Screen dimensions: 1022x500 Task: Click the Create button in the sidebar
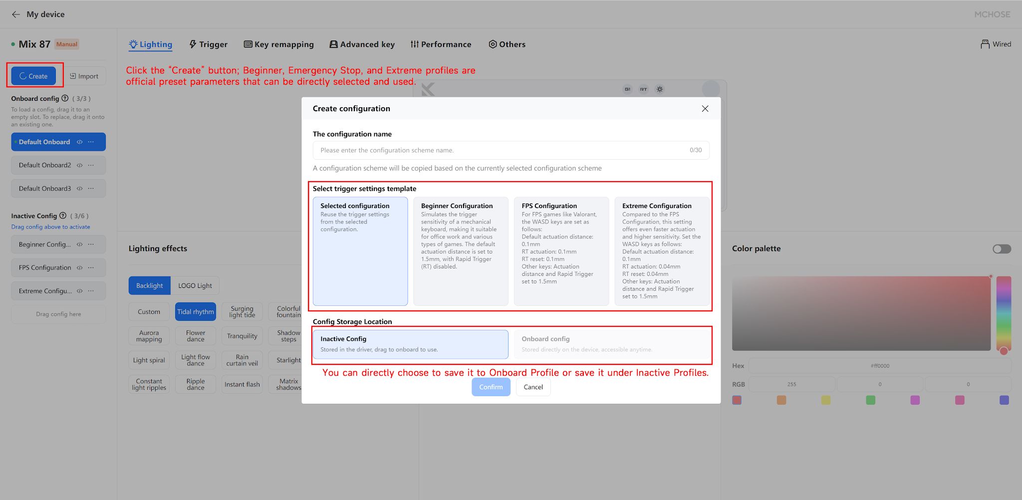click(33, 76)
